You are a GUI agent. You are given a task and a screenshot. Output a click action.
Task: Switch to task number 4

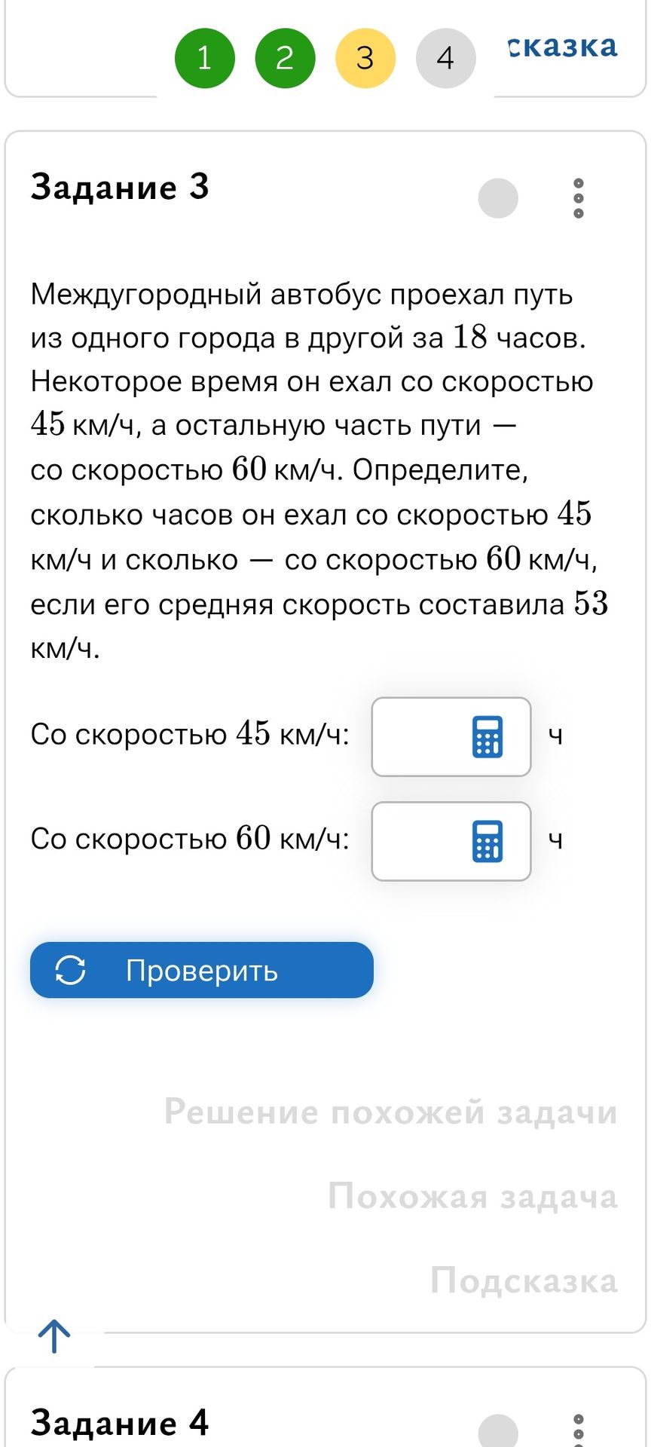tap(446, 58)
